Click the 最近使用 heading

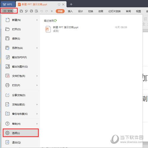coord(49,21)
